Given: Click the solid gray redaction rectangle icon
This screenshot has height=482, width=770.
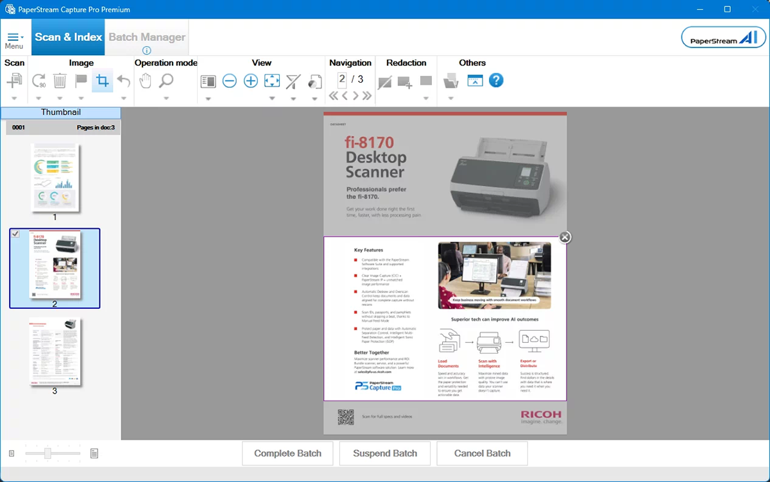Looking at the screenshot, I should point(426,81).
